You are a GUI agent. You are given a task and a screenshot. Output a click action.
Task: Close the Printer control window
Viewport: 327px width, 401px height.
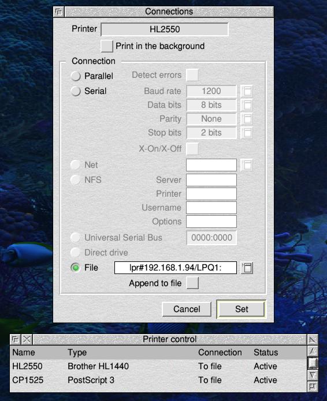point(27,339)
